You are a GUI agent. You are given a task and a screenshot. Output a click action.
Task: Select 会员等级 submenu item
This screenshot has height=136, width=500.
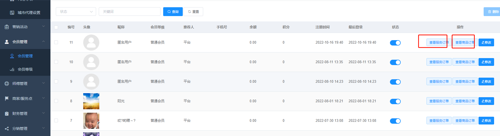tap(25, 69)
